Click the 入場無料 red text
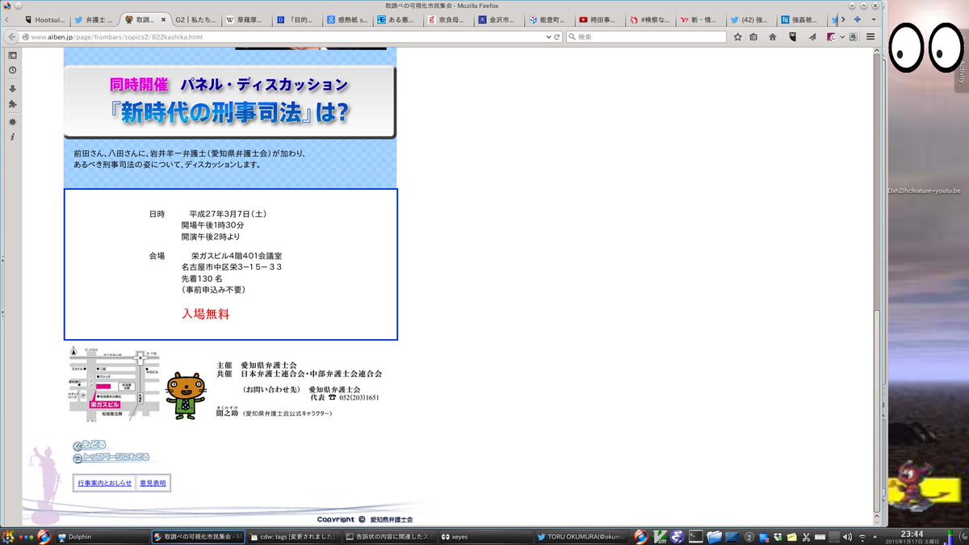The height and width of the screenshot is (545, 969). [x=205, y=314]
